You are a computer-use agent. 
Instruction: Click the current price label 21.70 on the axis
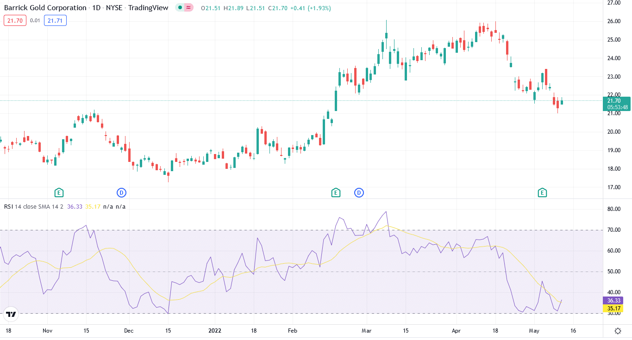click(614, 101)
